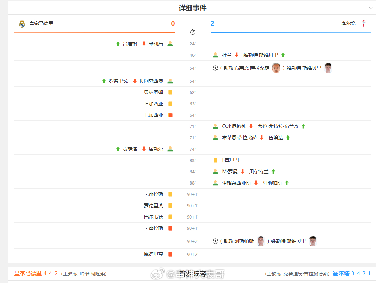The width and height of the screenshot is (376, 283).
Task: Select 罗德里戈 in 54' substitution row
Action: pos(118,81)
